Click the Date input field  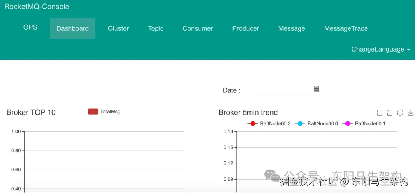pyautogui.click(x=283, y=90)
